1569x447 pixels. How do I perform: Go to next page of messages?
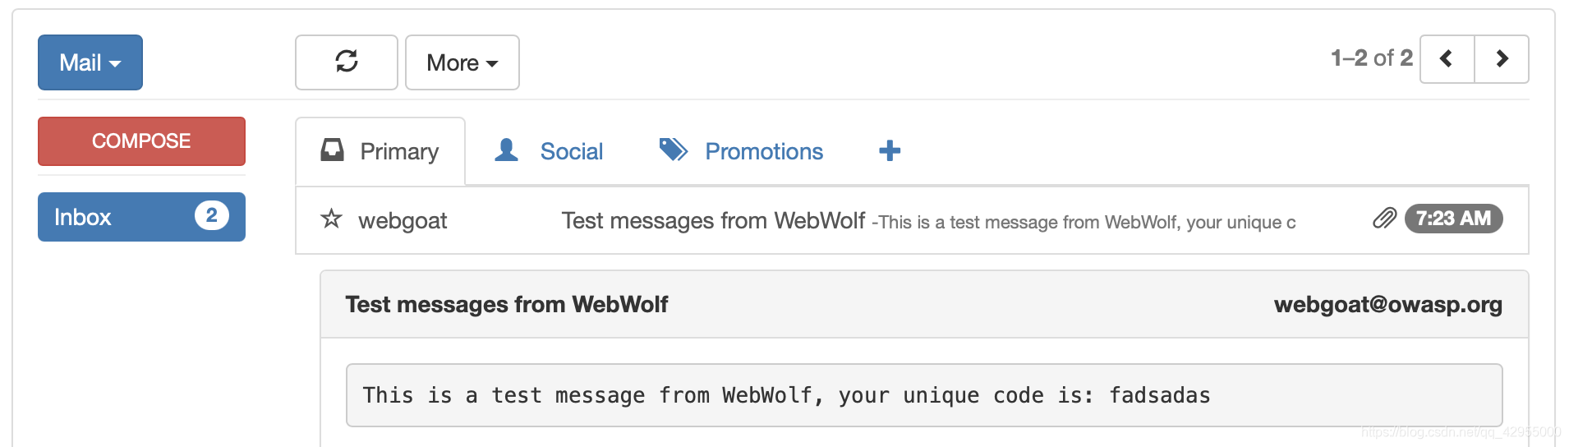(1502, 59)
